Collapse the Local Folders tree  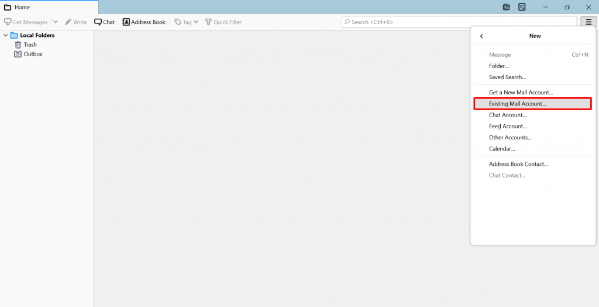[x=5, y=35]
